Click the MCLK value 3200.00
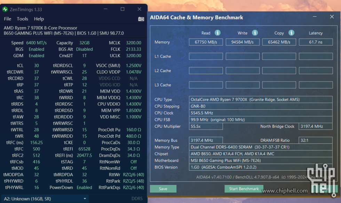The height and width of the screenshot is (203, 341). click(x=134, y=43)
